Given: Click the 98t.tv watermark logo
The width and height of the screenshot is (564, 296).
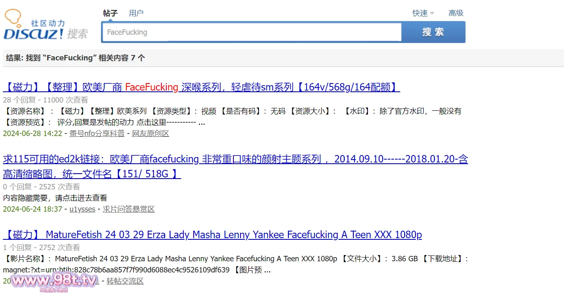Looking at the screenshot, I should point(54,282).
